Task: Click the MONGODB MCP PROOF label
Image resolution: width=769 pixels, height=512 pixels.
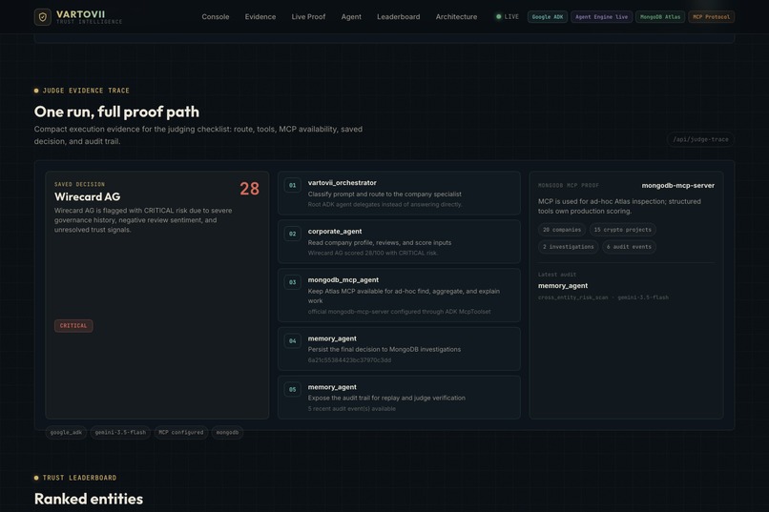Action: point(569,185)
